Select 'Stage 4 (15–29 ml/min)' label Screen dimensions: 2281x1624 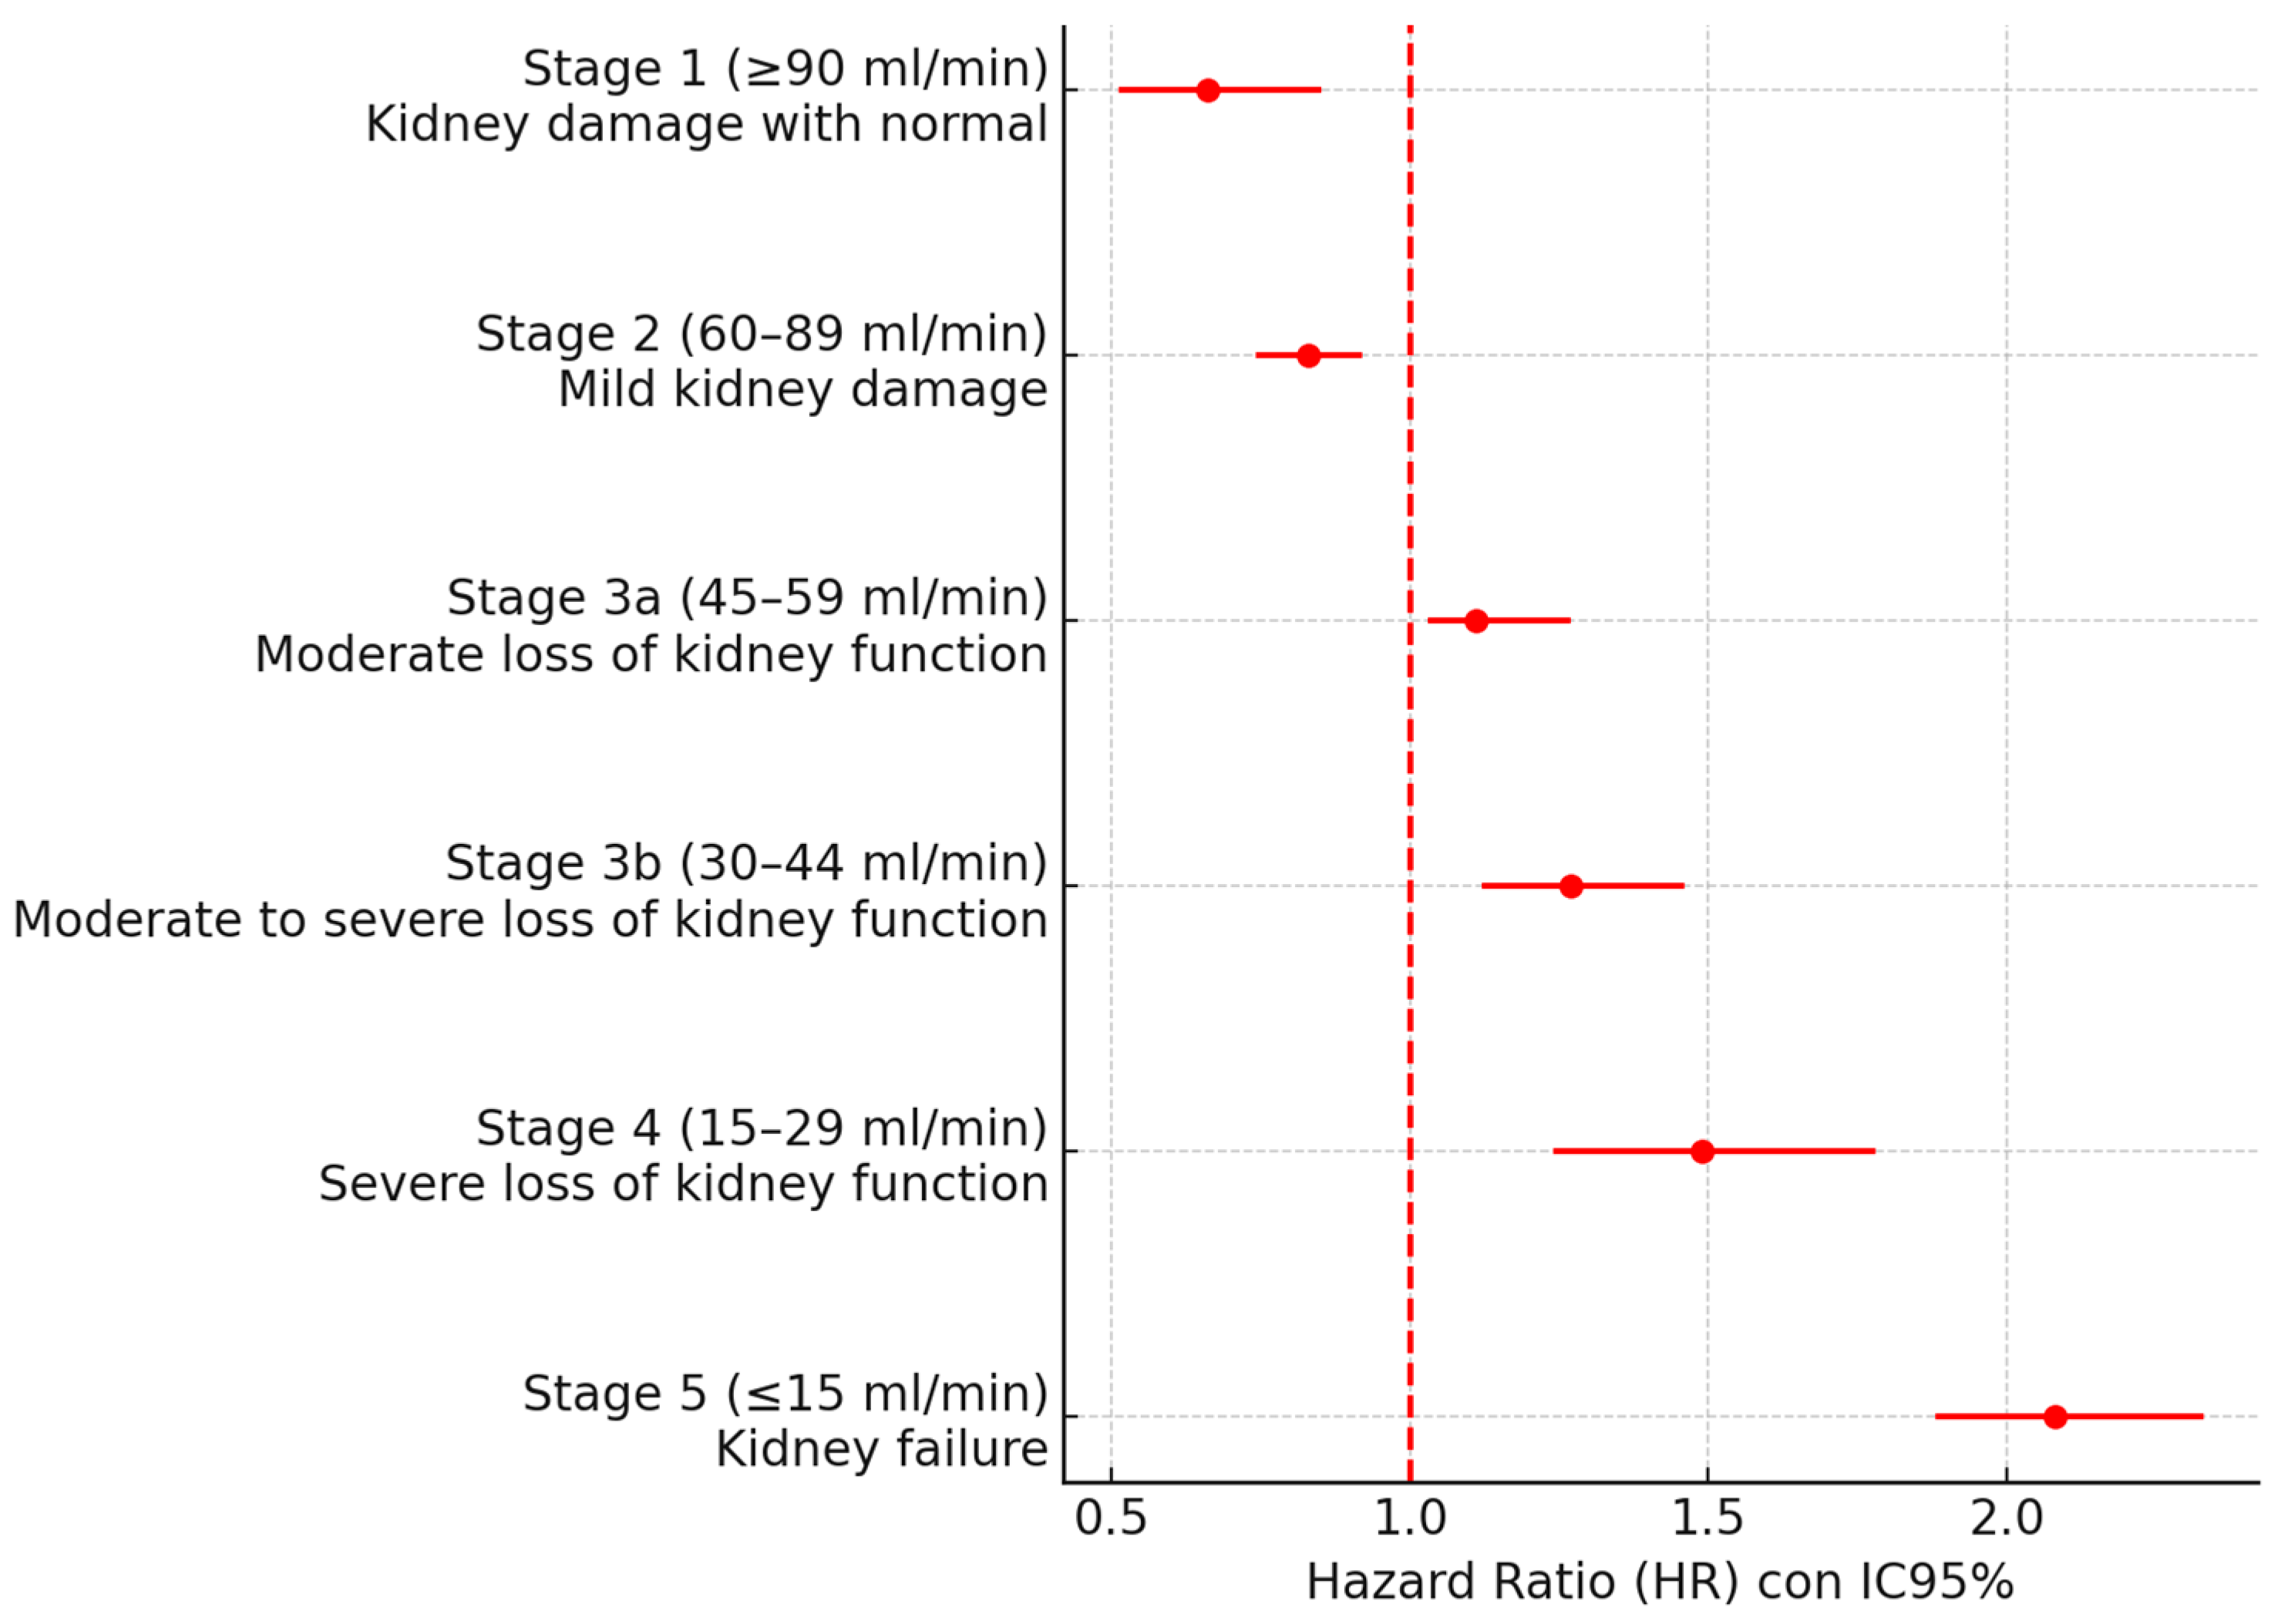click(x=761, y=1128)
